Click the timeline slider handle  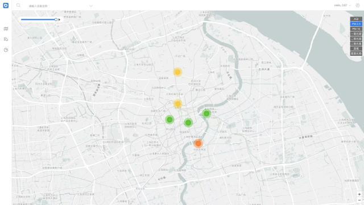click(56, 20)
